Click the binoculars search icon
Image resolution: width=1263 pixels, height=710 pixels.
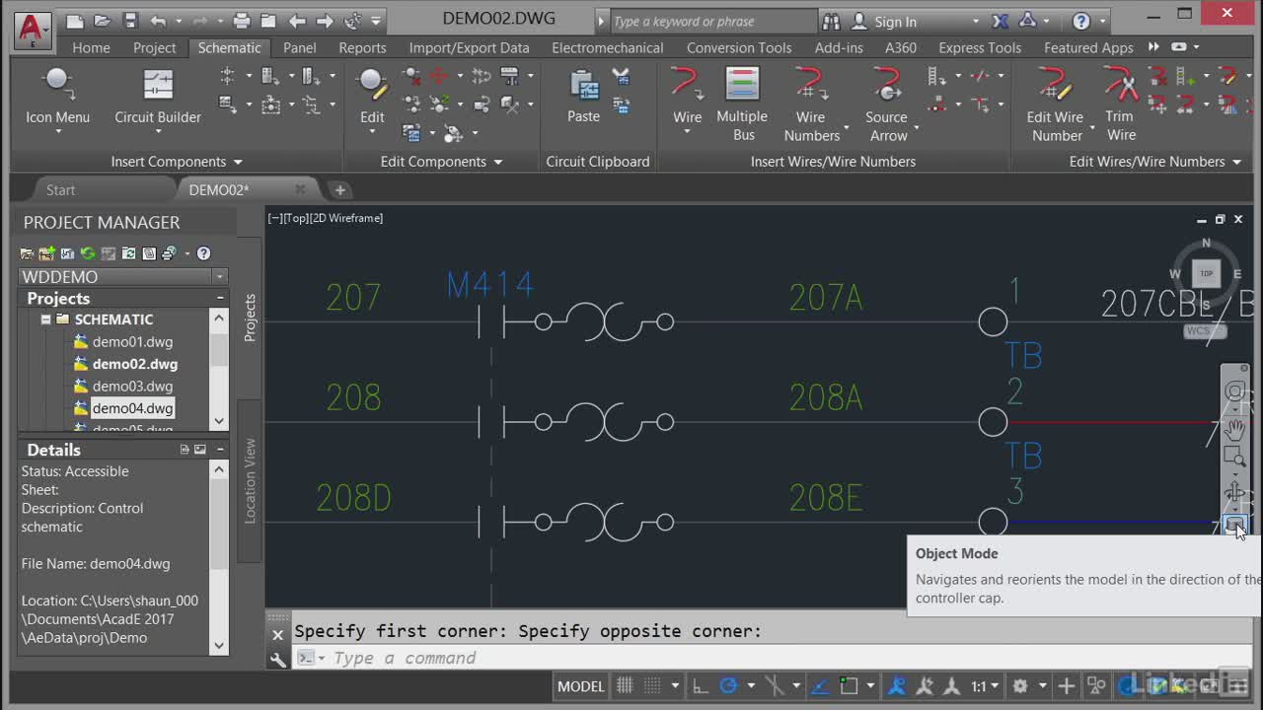coord(831,21)
